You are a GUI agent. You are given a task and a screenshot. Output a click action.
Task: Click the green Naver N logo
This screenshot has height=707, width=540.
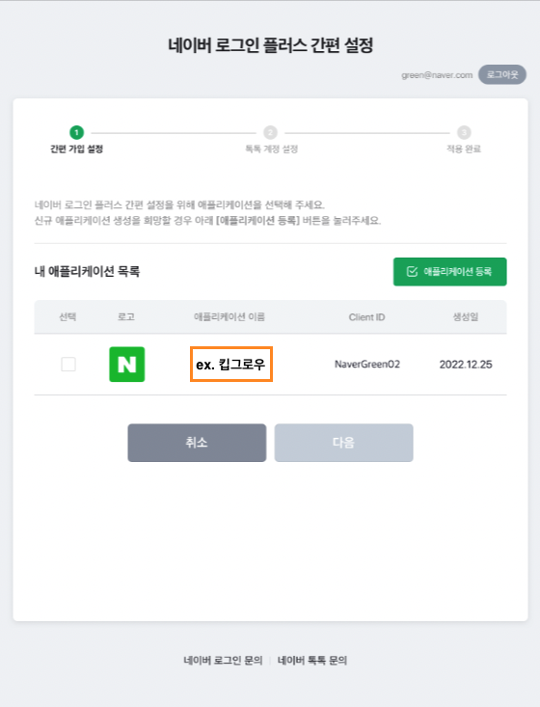(126, 365)
